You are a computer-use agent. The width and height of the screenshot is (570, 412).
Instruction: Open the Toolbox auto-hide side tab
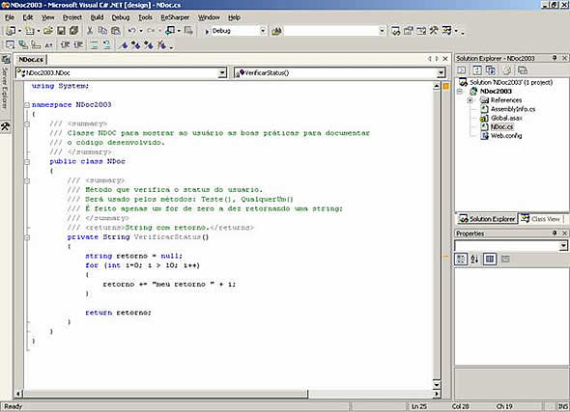(x=5, y=126)
